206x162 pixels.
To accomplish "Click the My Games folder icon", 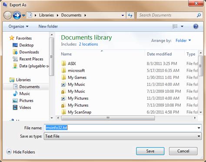I will tap(63, 78).
